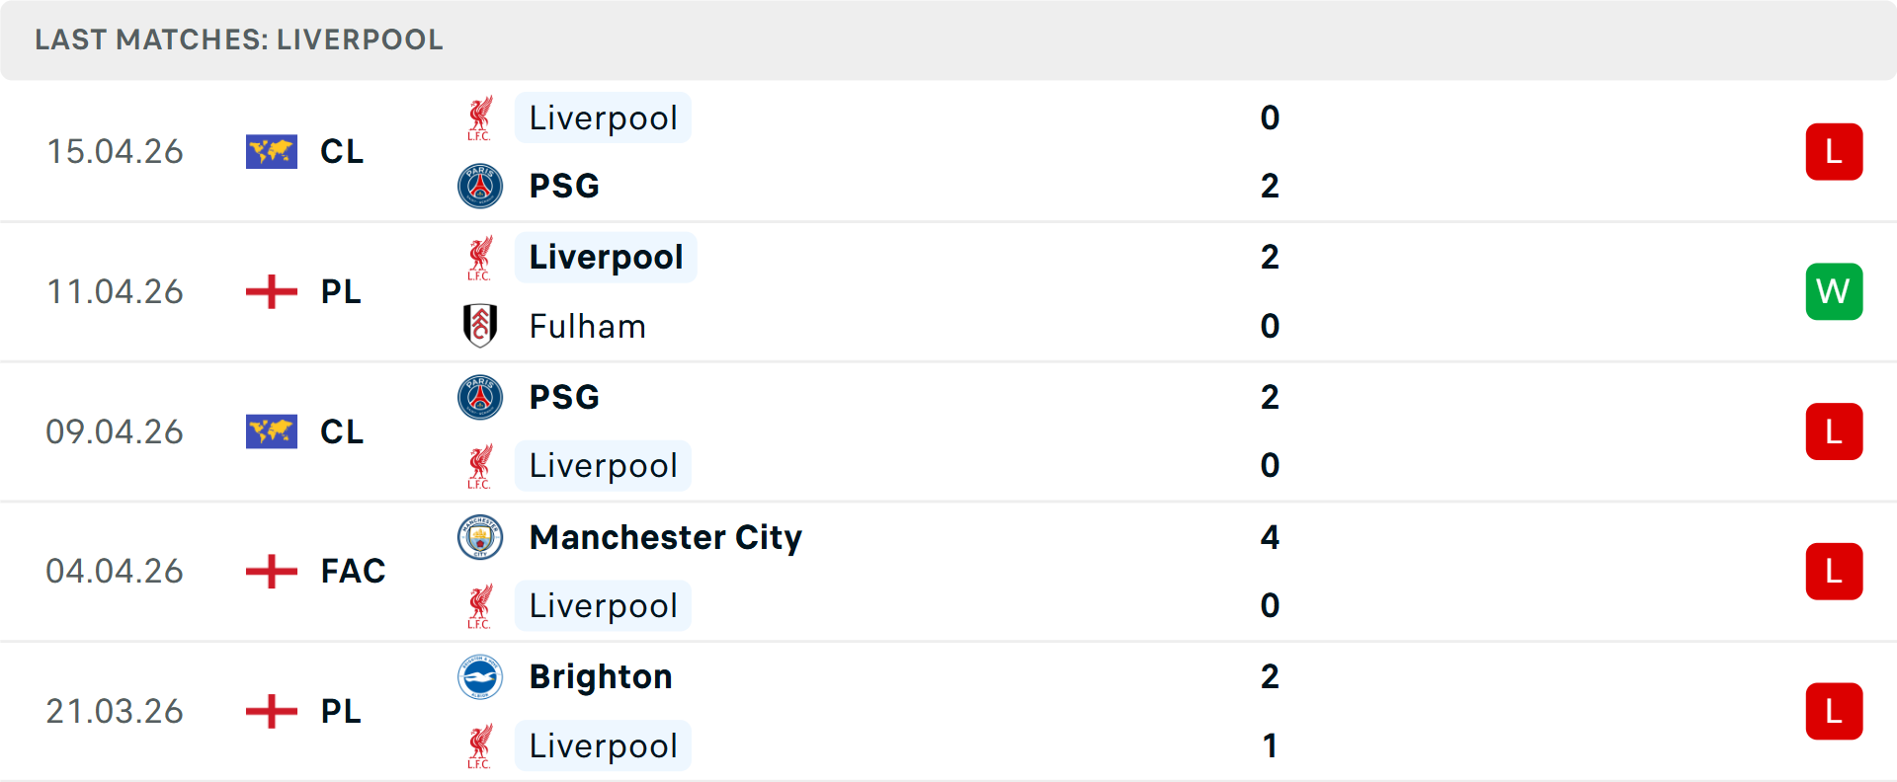The width and height of the screenshot is (1897, 782).
Task: Click the Brighton club badge
Action: tap(481, 677)
